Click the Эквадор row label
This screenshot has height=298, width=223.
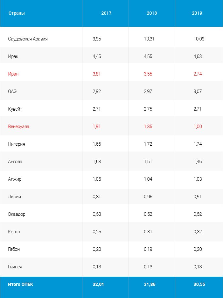click(x=17, y=214)
